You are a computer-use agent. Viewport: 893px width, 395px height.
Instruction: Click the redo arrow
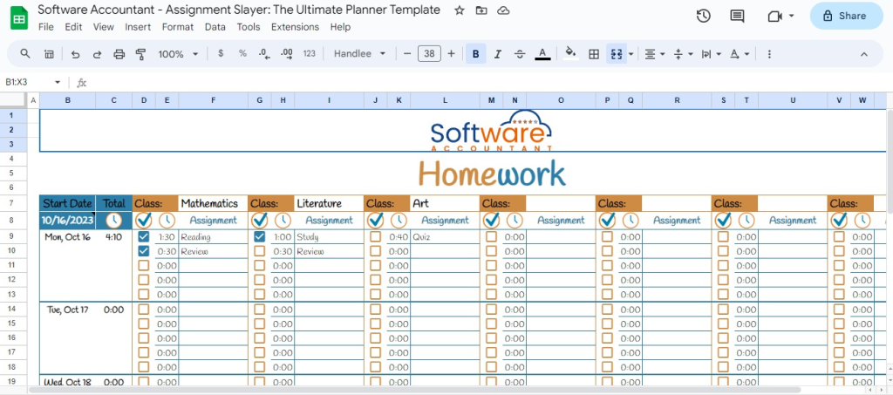tap(97, 54)
